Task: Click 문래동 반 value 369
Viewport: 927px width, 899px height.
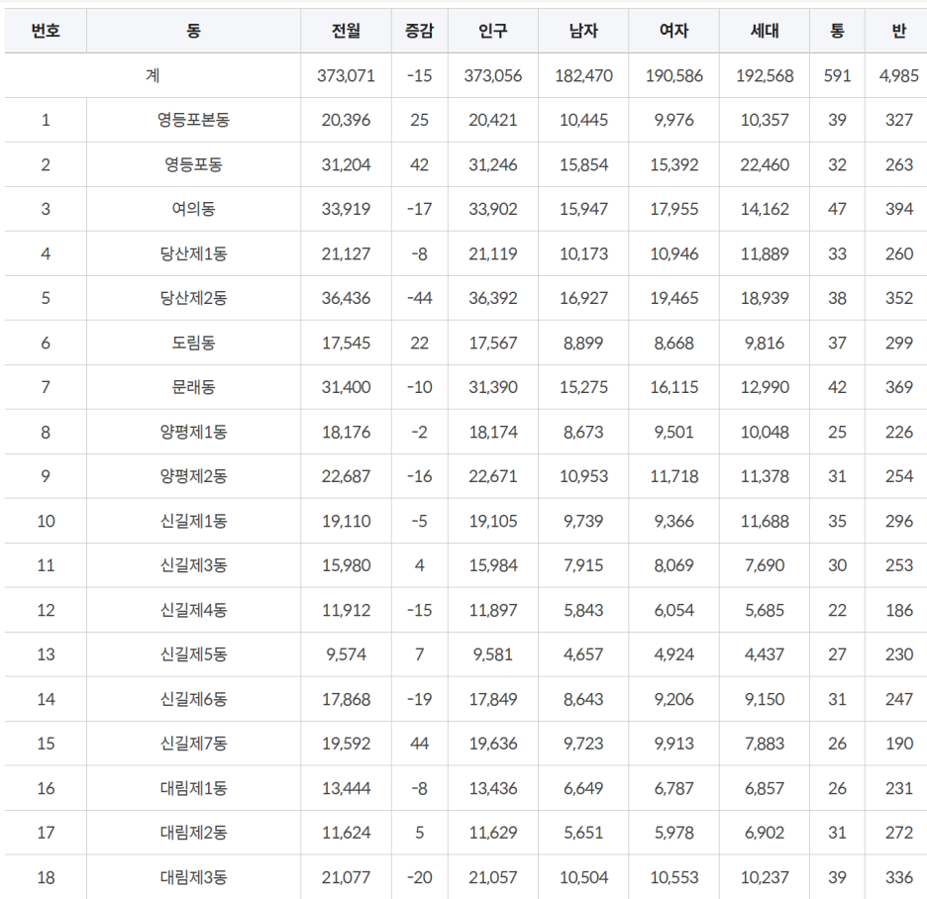Action: click(x=898, y=387)
